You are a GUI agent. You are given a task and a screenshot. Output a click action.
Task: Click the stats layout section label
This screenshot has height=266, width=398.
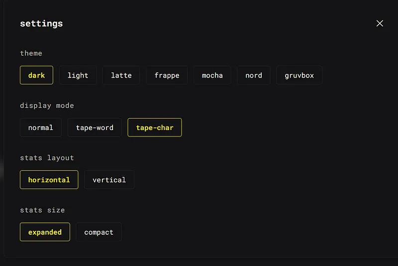pyautogui.click(x=47, y=158)
